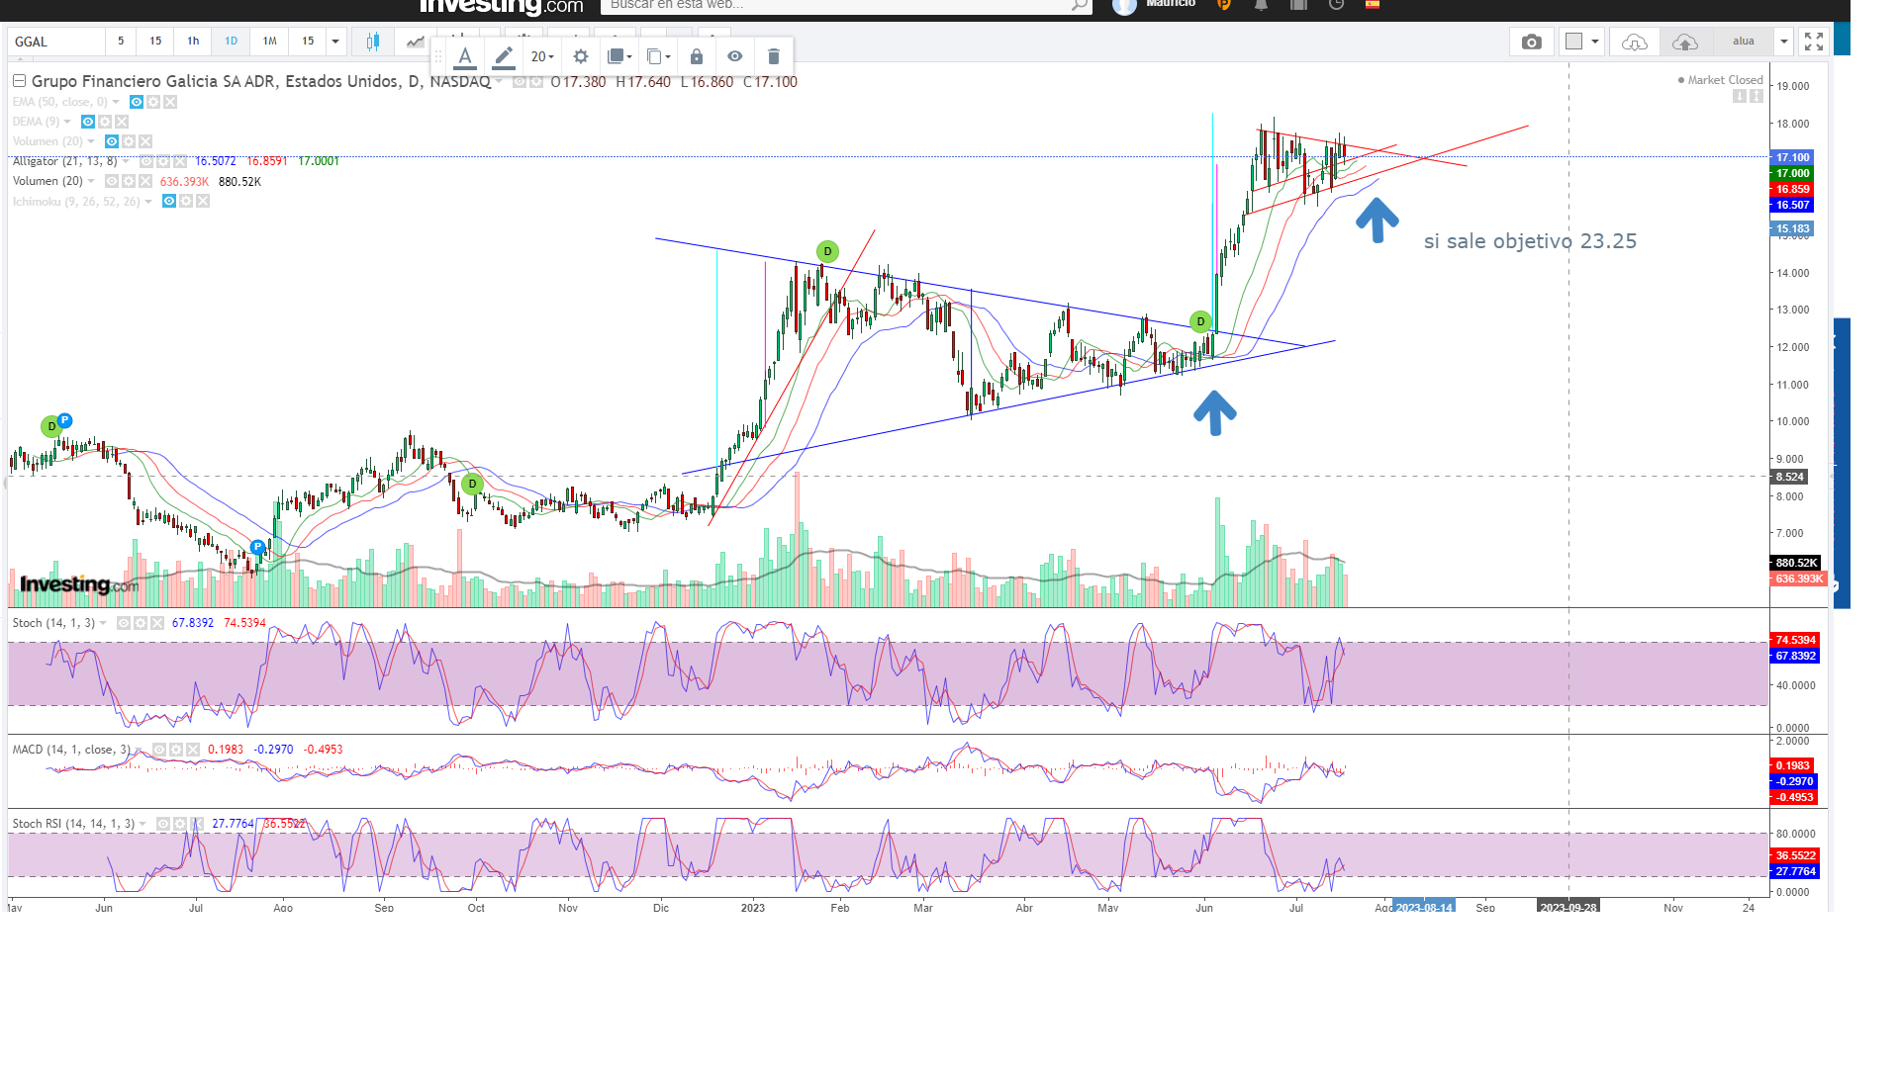Toggle visibility of the Stoch RSI indicator

pos(163,824)
